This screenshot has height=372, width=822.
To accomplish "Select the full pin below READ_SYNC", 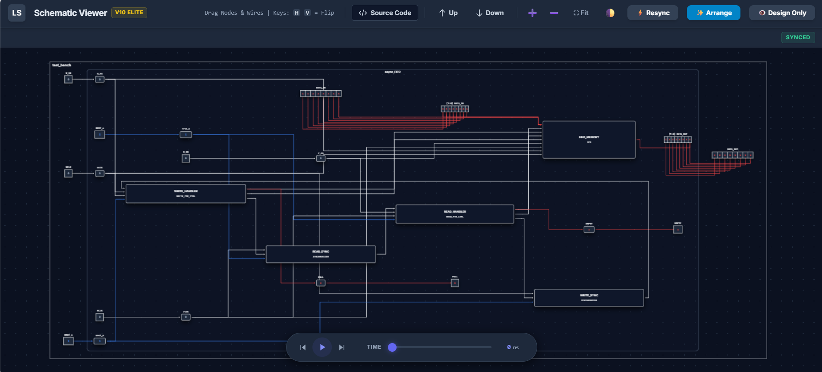I will pos(321,283).
